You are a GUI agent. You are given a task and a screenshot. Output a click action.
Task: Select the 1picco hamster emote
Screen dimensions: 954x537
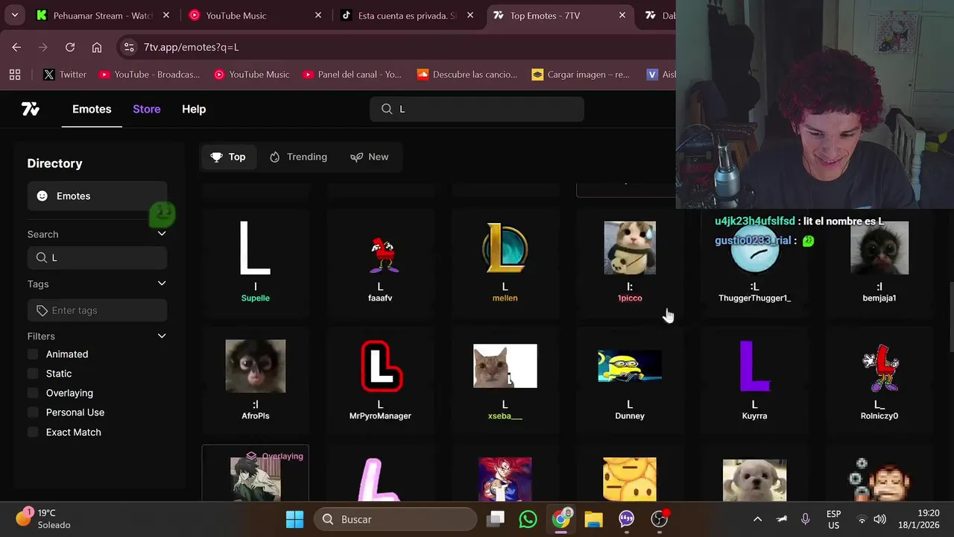coord(630,261)
